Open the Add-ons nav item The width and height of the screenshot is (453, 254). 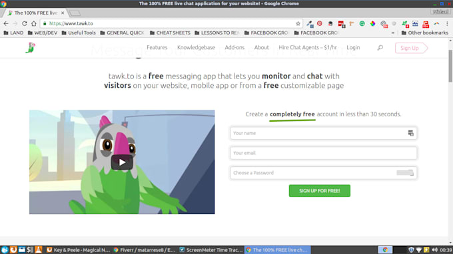pos(234,48)
